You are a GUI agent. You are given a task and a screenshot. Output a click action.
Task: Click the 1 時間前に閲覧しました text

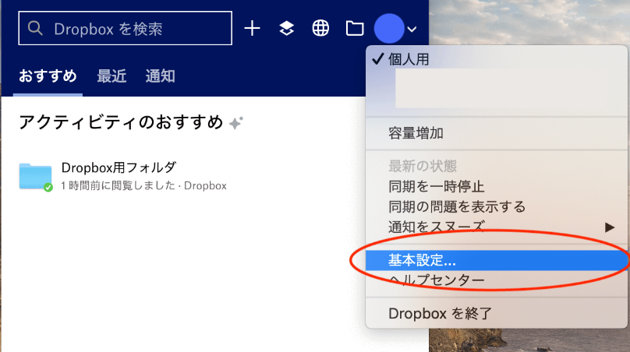click(119, 185)
